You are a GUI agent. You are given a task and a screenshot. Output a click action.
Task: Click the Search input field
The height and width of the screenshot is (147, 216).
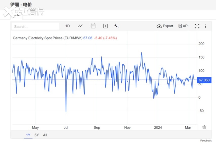[35, 26]
